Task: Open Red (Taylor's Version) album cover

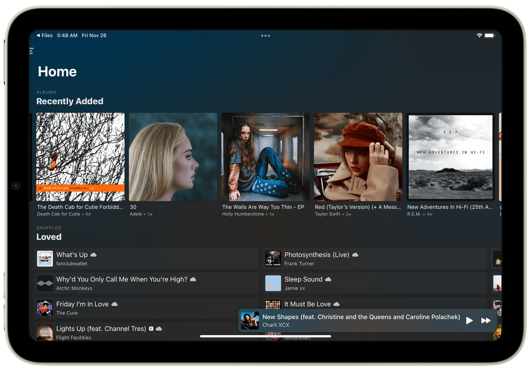Action: (x=358, y=157)
